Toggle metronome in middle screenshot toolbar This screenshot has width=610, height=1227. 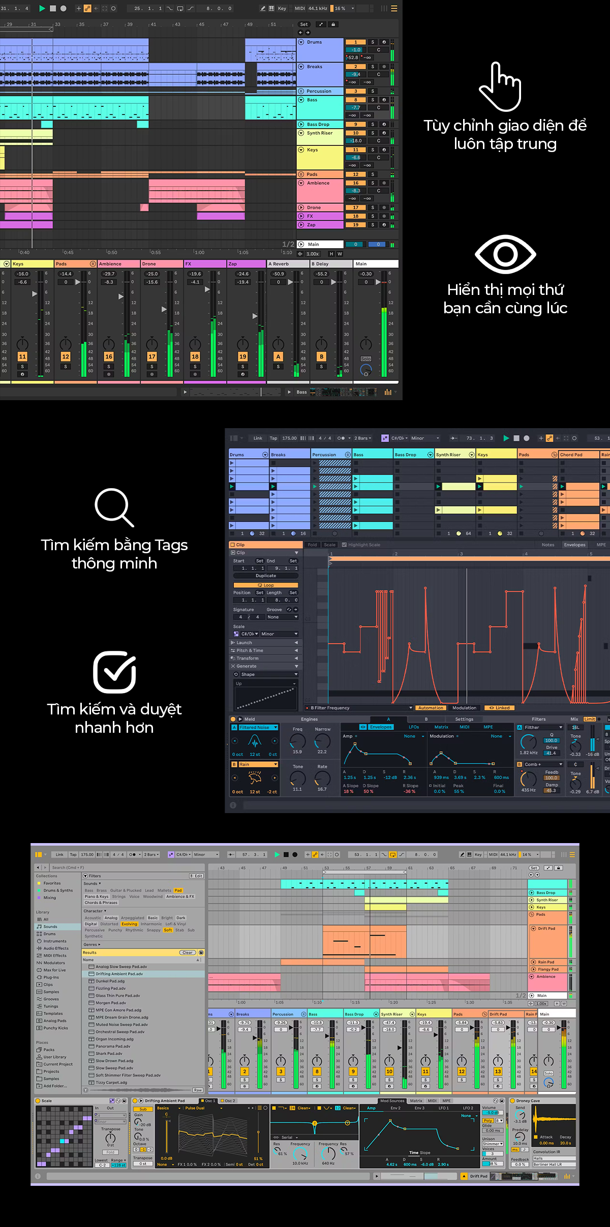point(341,438)
